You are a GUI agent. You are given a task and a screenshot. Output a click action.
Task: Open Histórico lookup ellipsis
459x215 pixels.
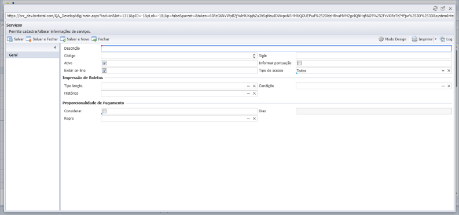point(248,94)
